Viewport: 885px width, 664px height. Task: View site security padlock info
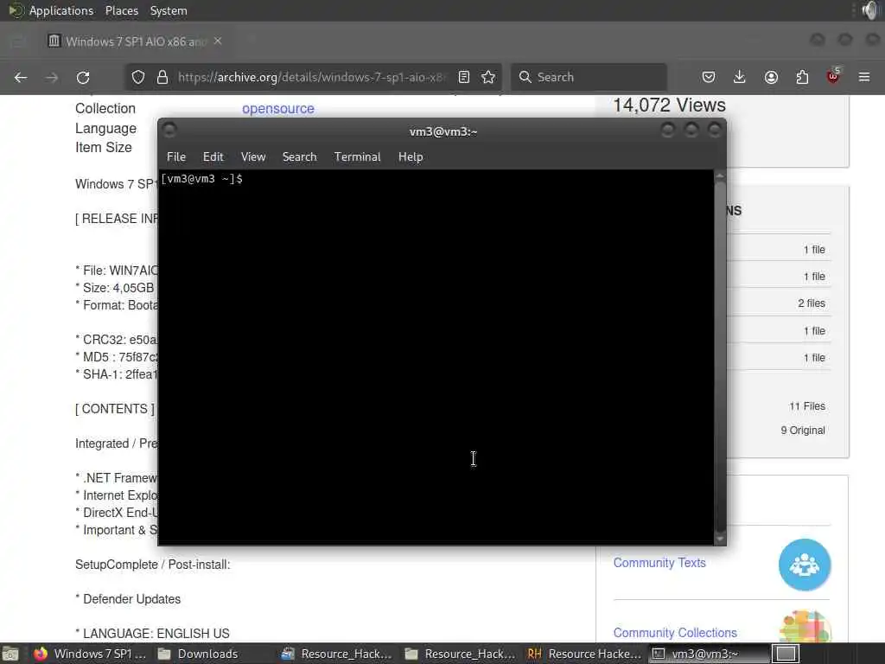point(162,77)
